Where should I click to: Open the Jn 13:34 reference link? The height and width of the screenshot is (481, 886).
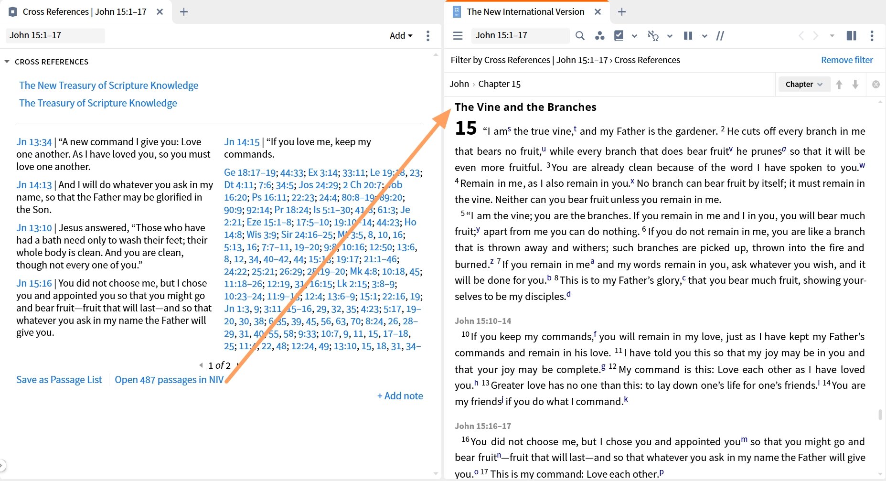coord(34,142)
